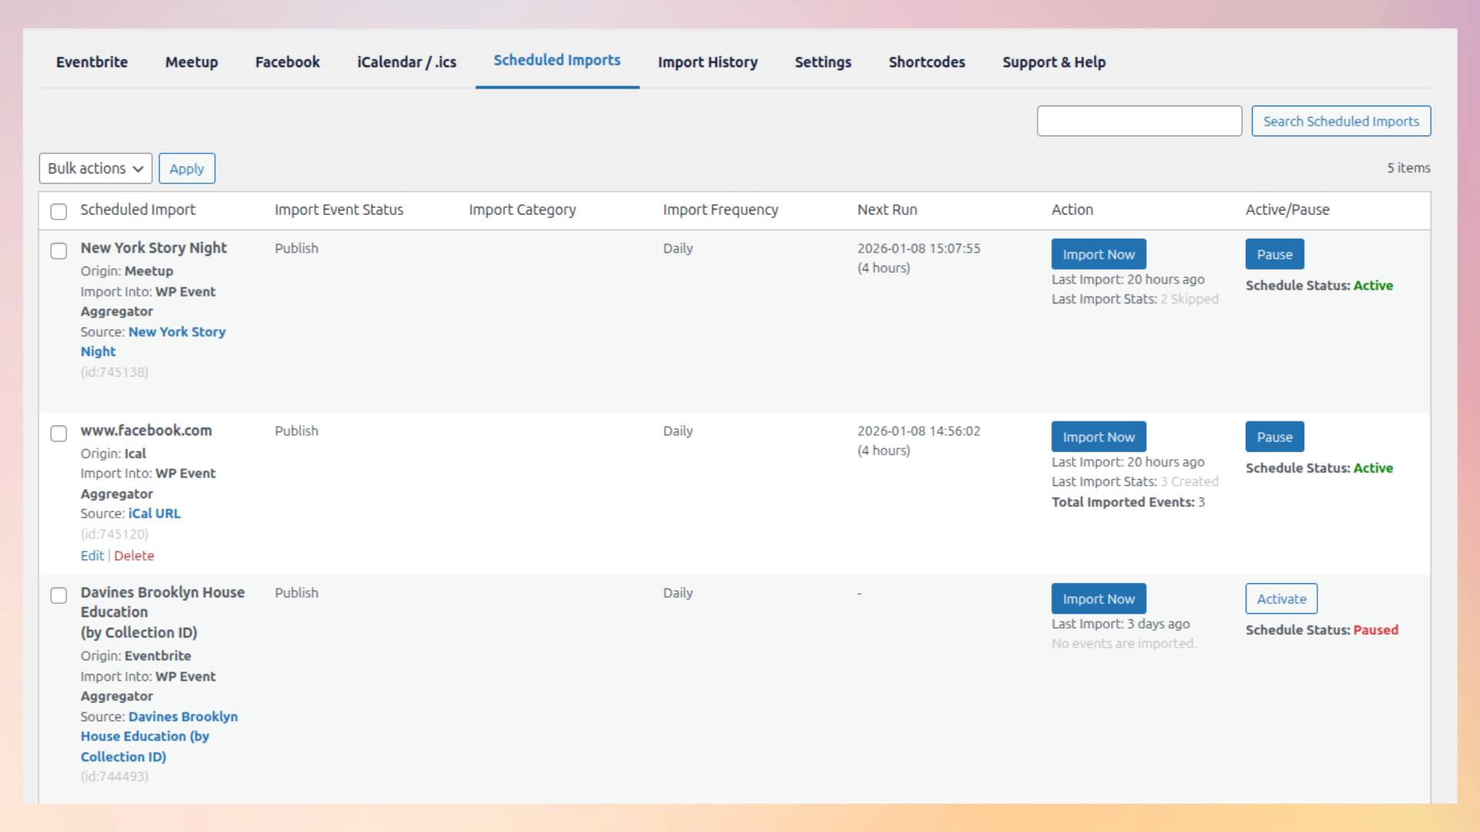Open the Settings tab

tap(822, 62)
